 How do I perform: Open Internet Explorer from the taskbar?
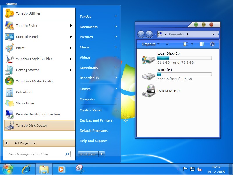pyautogui.click(x=26, y=169)
